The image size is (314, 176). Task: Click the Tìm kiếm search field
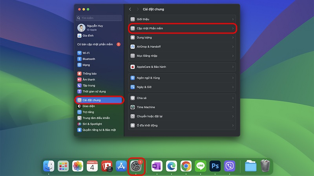tap(99, 18)
